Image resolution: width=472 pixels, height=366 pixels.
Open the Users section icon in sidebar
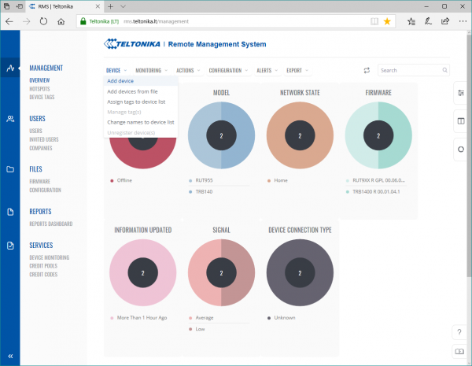pyautogui.click(x=10, y=119)
